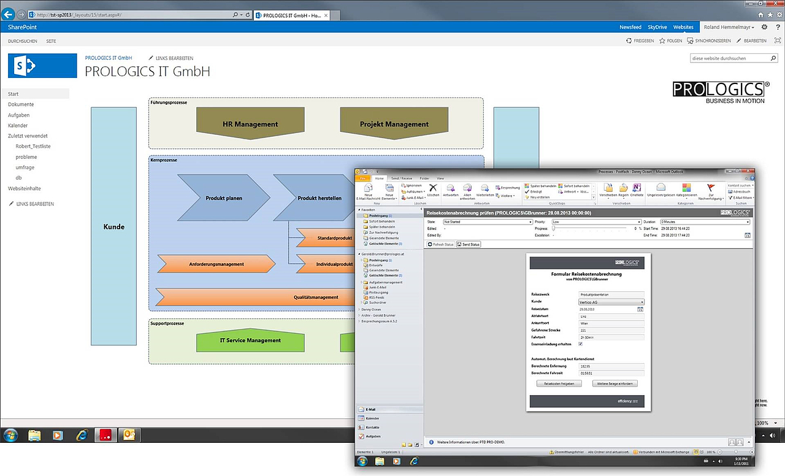Click Dokumente in SharePoint left navigation
Viewport: 785px width, 476px height.
[21, 105]
